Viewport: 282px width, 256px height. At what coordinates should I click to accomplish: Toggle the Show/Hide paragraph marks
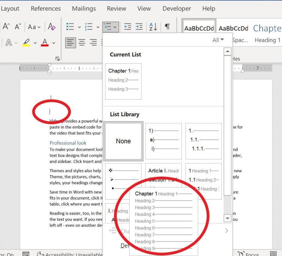tap(166, 26)
